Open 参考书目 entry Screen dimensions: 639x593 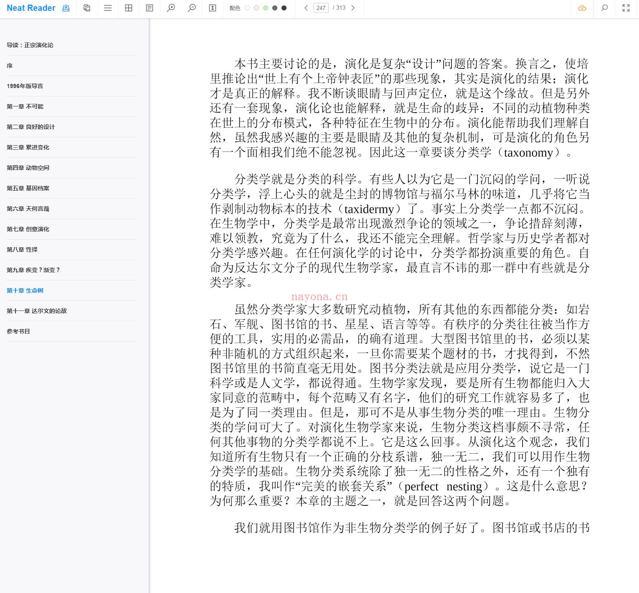18,331
